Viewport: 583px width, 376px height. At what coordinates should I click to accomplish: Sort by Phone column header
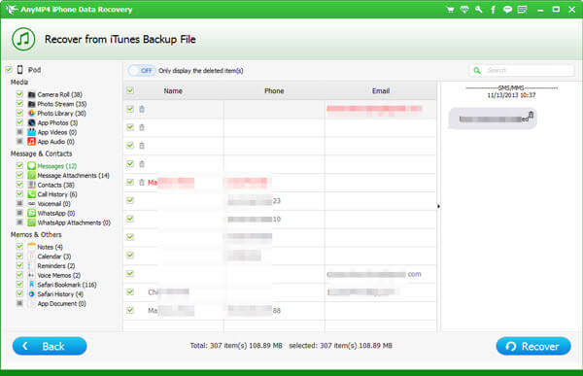click(274, 90)
